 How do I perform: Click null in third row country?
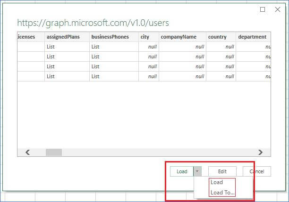pyautogui.click(x=230, y=66)
